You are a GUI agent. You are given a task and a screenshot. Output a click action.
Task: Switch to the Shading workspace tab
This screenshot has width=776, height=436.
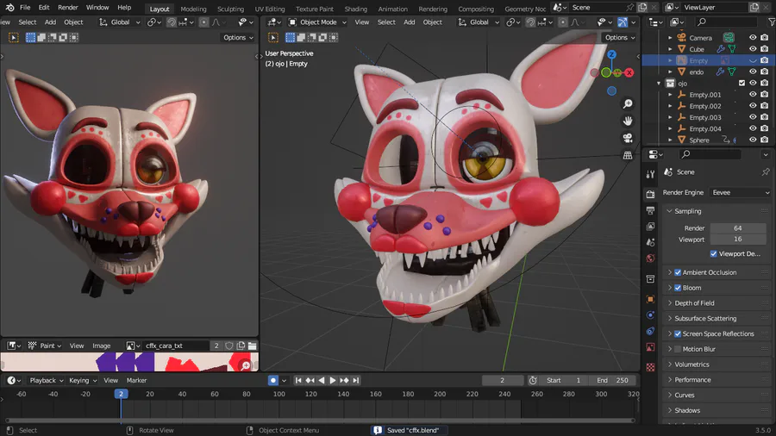click(x=356, y=9)
